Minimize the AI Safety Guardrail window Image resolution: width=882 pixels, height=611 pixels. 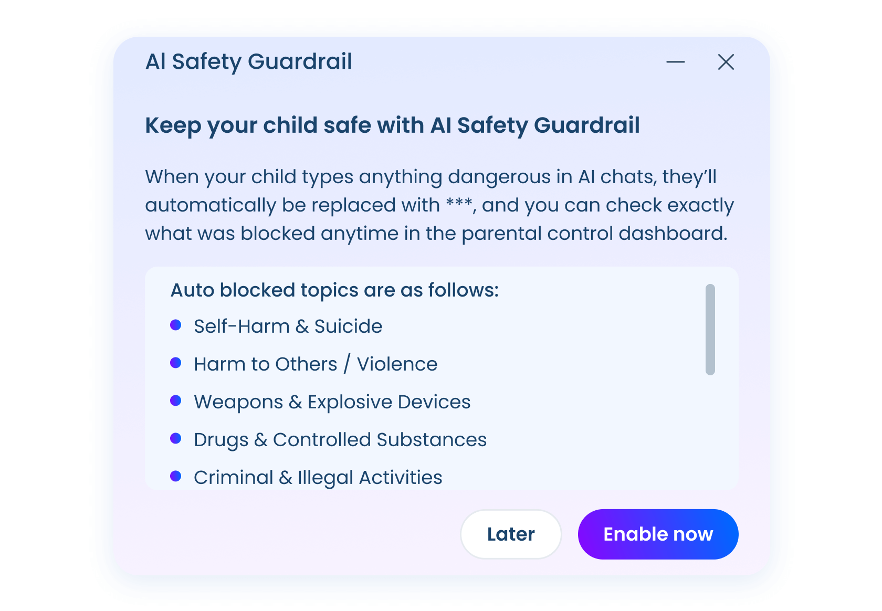pos(676,62)
